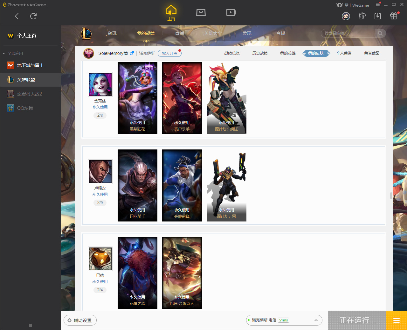Select 忍者村大战2 in sidebar
The height and width of the screenshot is (330, 407).
point(30,94)
